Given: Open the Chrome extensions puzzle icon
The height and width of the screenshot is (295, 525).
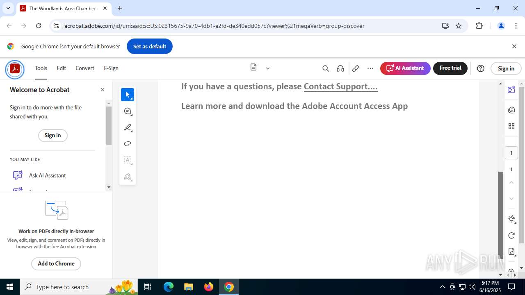Looking at the screenshot, I should click(479, 26).
